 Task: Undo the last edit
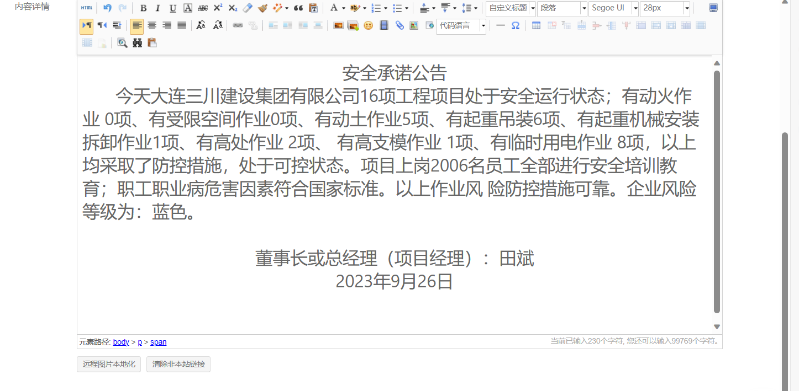[x=107, y=8]
